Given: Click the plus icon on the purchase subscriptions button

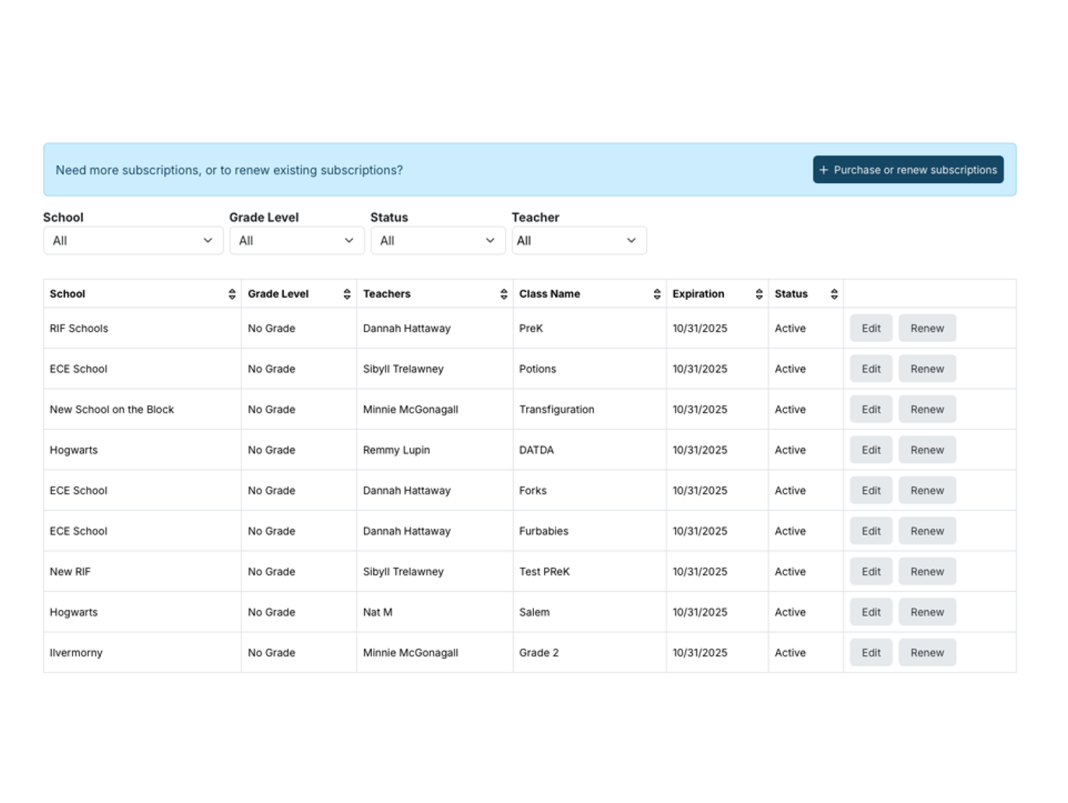Looking at the screenshot, I should pyautogui.click(x=824, y=169).
